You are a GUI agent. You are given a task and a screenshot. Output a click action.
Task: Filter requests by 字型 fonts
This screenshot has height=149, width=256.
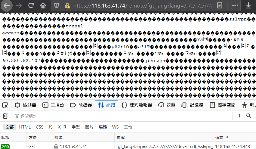(76, 127)
